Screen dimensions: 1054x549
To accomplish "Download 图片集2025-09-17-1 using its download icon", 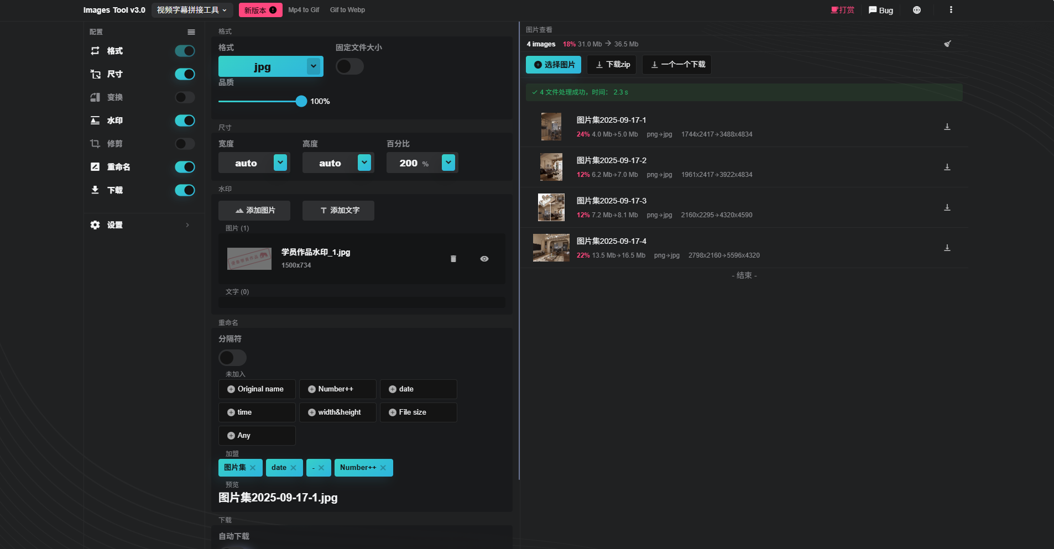I will tap(947, 127).
